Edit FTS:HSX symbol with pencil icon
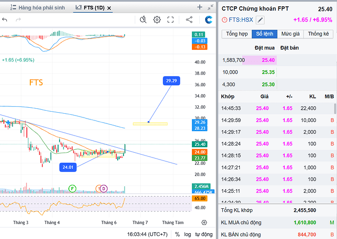 pyautogui.click(x=260, y=20)
